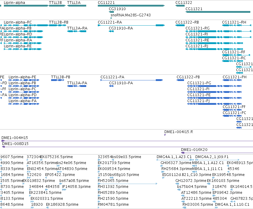Viewport: 253px width, 209px height.
Task: Open transcript CG11321-RI
Action: pos(218,37)
